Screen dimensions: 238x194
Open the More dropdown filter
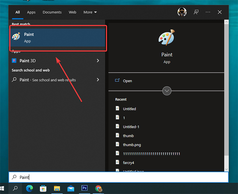(x=90, y=12)
